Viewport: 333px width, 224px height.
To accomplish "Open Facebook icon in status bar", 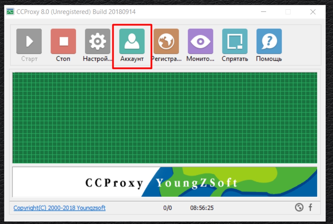I will (x=310, y=207).
